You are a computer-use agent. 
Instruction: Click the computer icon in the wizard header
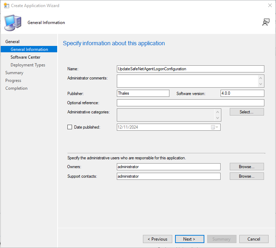pos(12,22)
